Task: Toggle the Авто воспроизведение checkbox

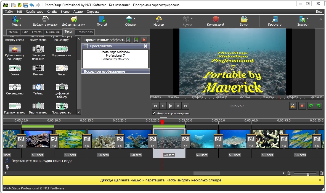Action: pyautogui.click(x=154, y=113)
